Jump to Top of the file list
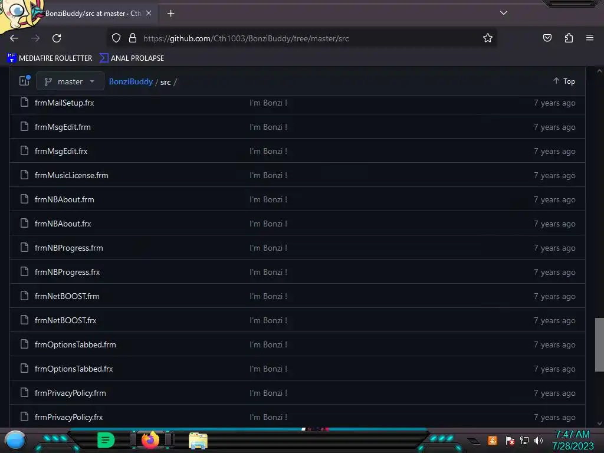Viewport: 604px width, 453px height. 564,81
